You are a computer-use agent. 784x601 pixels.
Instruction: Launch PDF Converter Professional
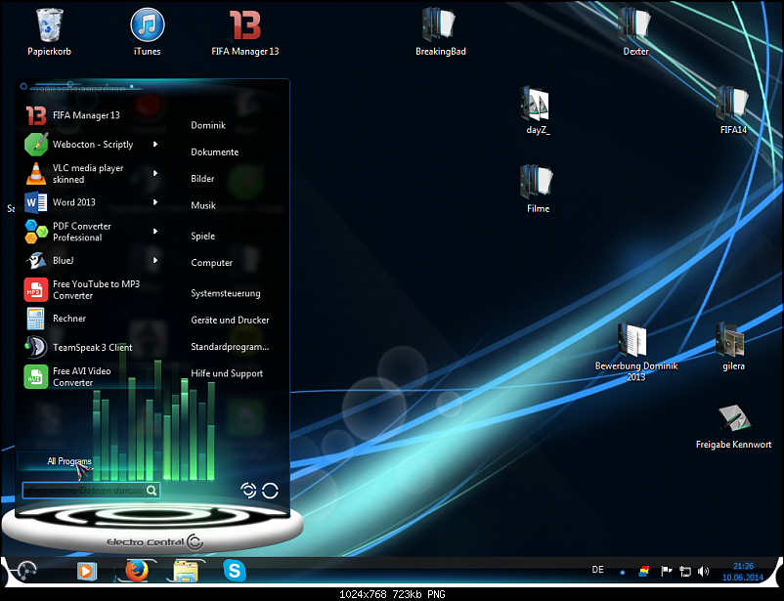coord(91,232)
